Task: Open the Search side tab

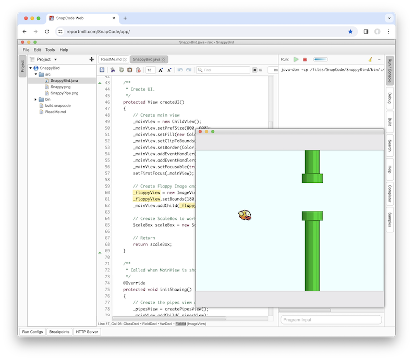Action: [390, 145]
